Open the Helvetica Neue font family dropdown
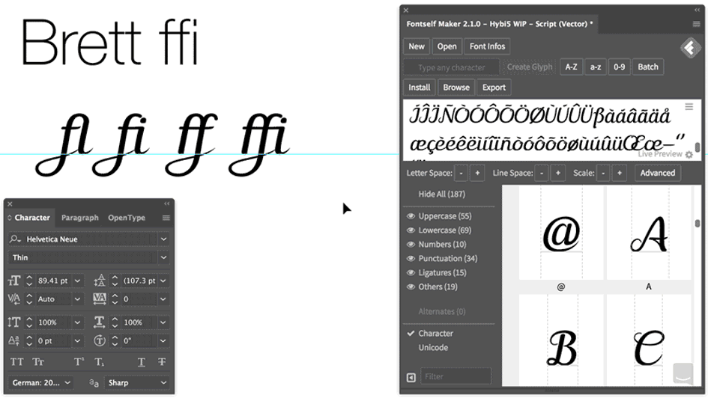 [x=163, y=239]
